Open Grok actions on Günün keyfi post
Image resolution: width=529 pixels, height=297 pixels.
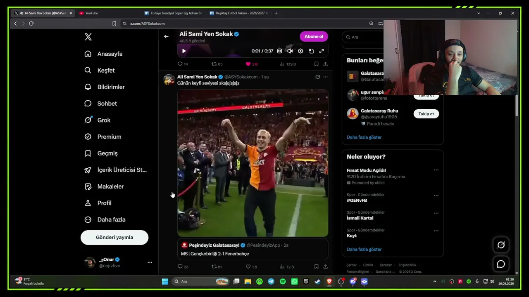317,77
